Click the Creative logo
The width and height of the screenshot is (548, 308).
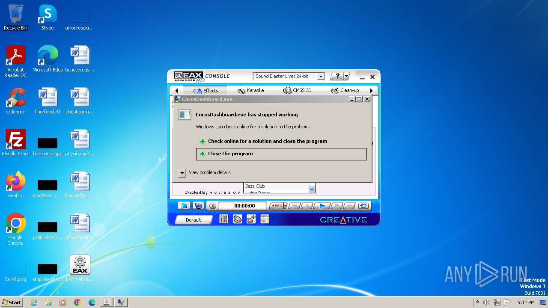pyautogui.click(x=343, y=220)
